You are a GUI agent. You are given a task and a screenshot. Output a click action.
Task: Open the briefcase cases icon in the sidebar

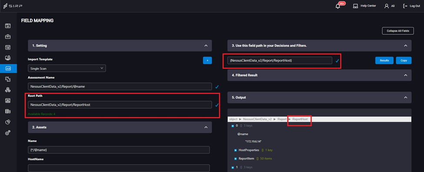pyautogui.click(x=8, y=37)
